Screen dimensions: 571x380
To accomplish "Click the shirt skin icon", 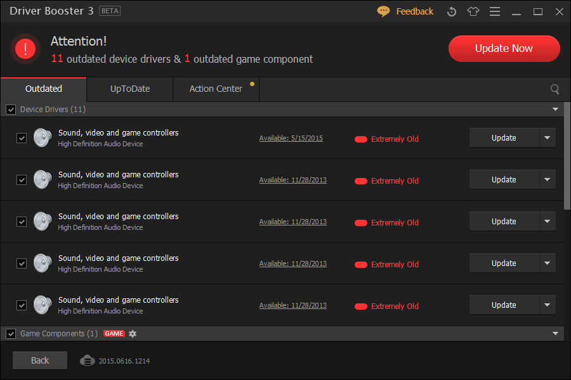I will [x=473, y=11].
